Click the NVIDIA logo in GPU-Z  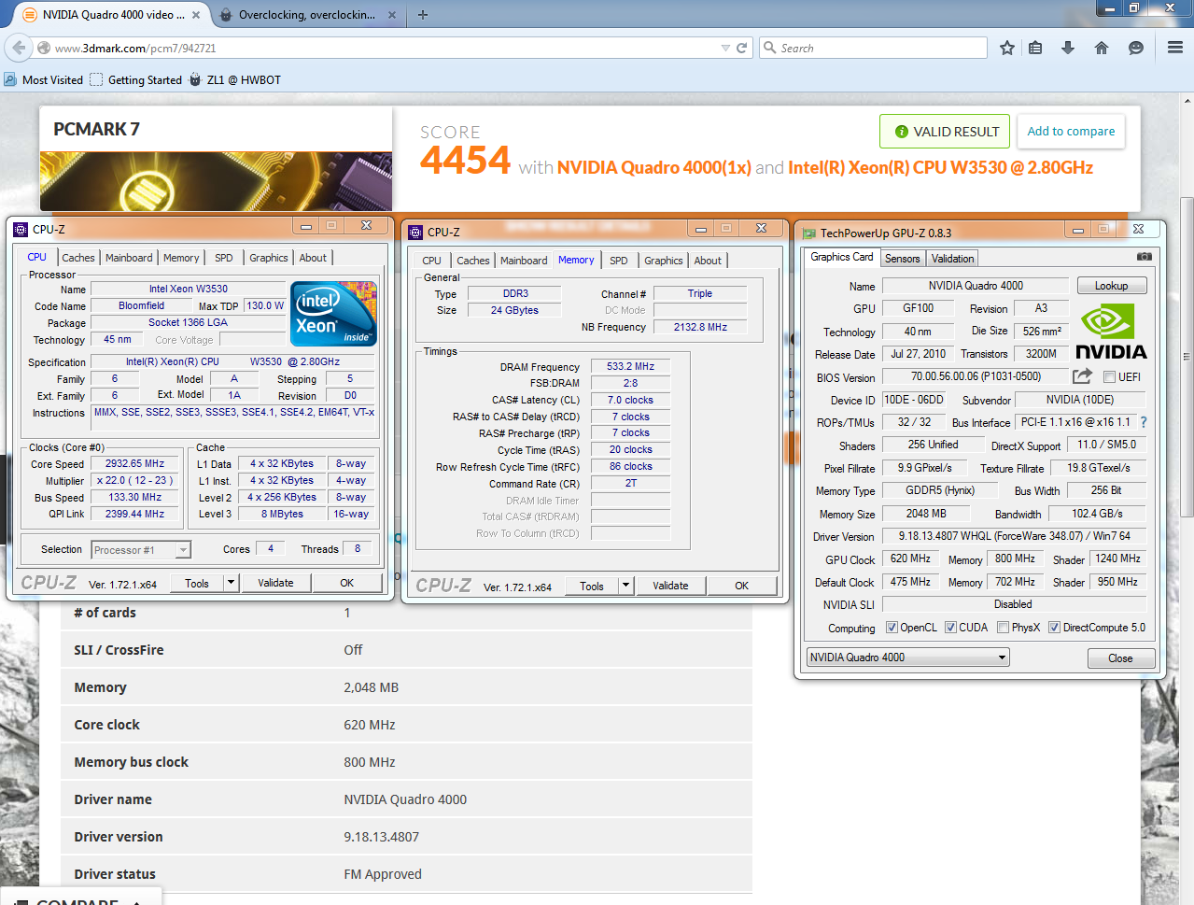pyautogui.click(x=1111, y=332)
